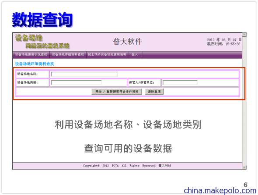Click the current date and time display

pos(224,42)
